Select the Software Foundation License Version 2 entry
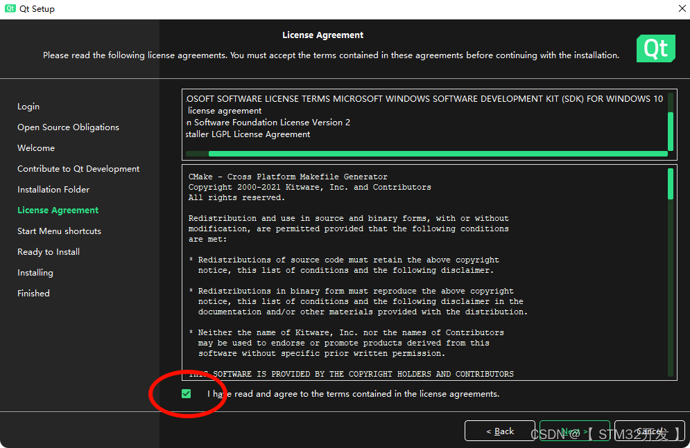This screenshot has width=690, height=448. tap(268, 123)
